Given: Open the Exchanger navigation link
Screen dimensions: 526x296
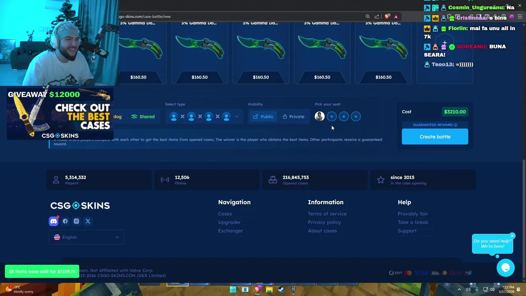Looking at the screenshot, I should (231, 231).
